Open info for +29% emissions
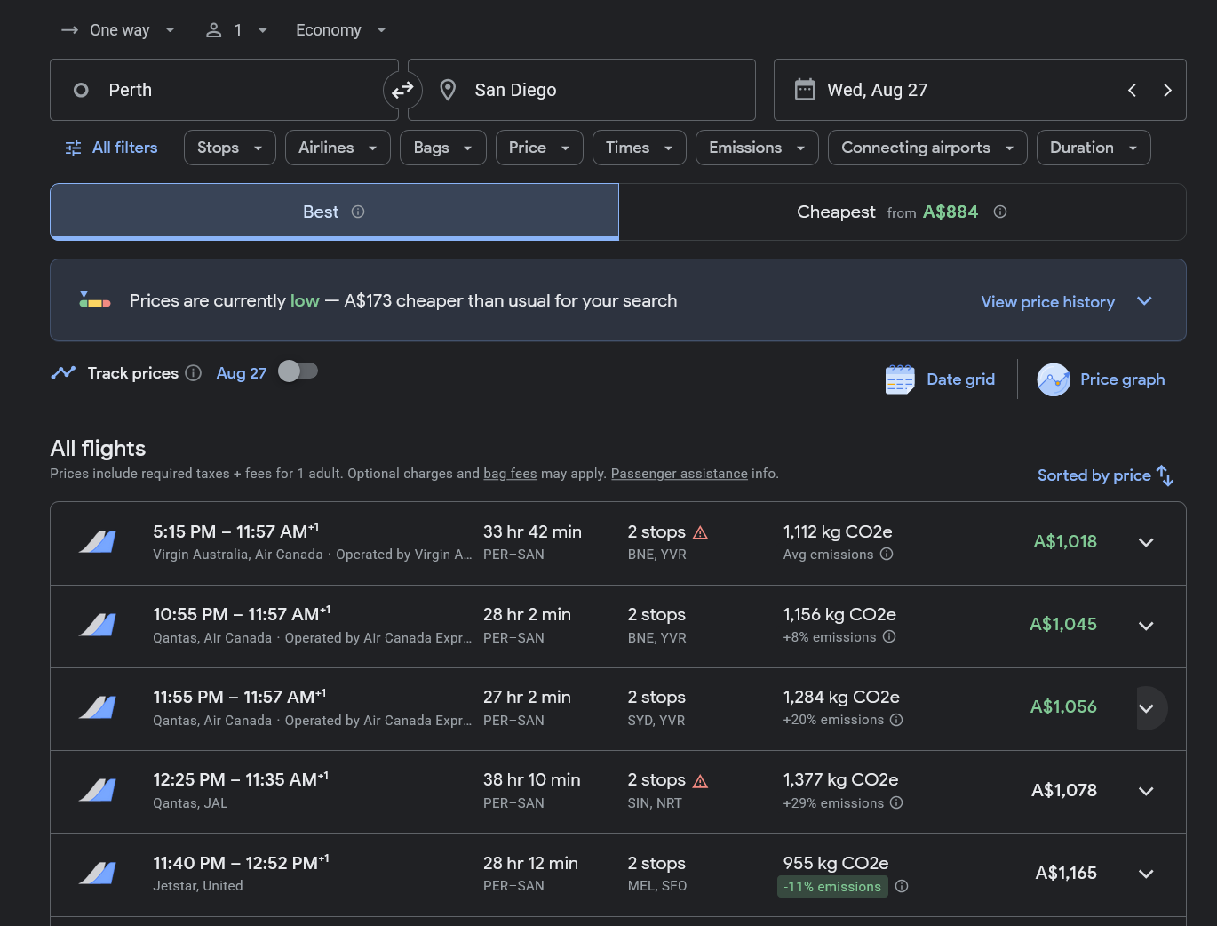The image size is (1217, 926). pos(896,802)
